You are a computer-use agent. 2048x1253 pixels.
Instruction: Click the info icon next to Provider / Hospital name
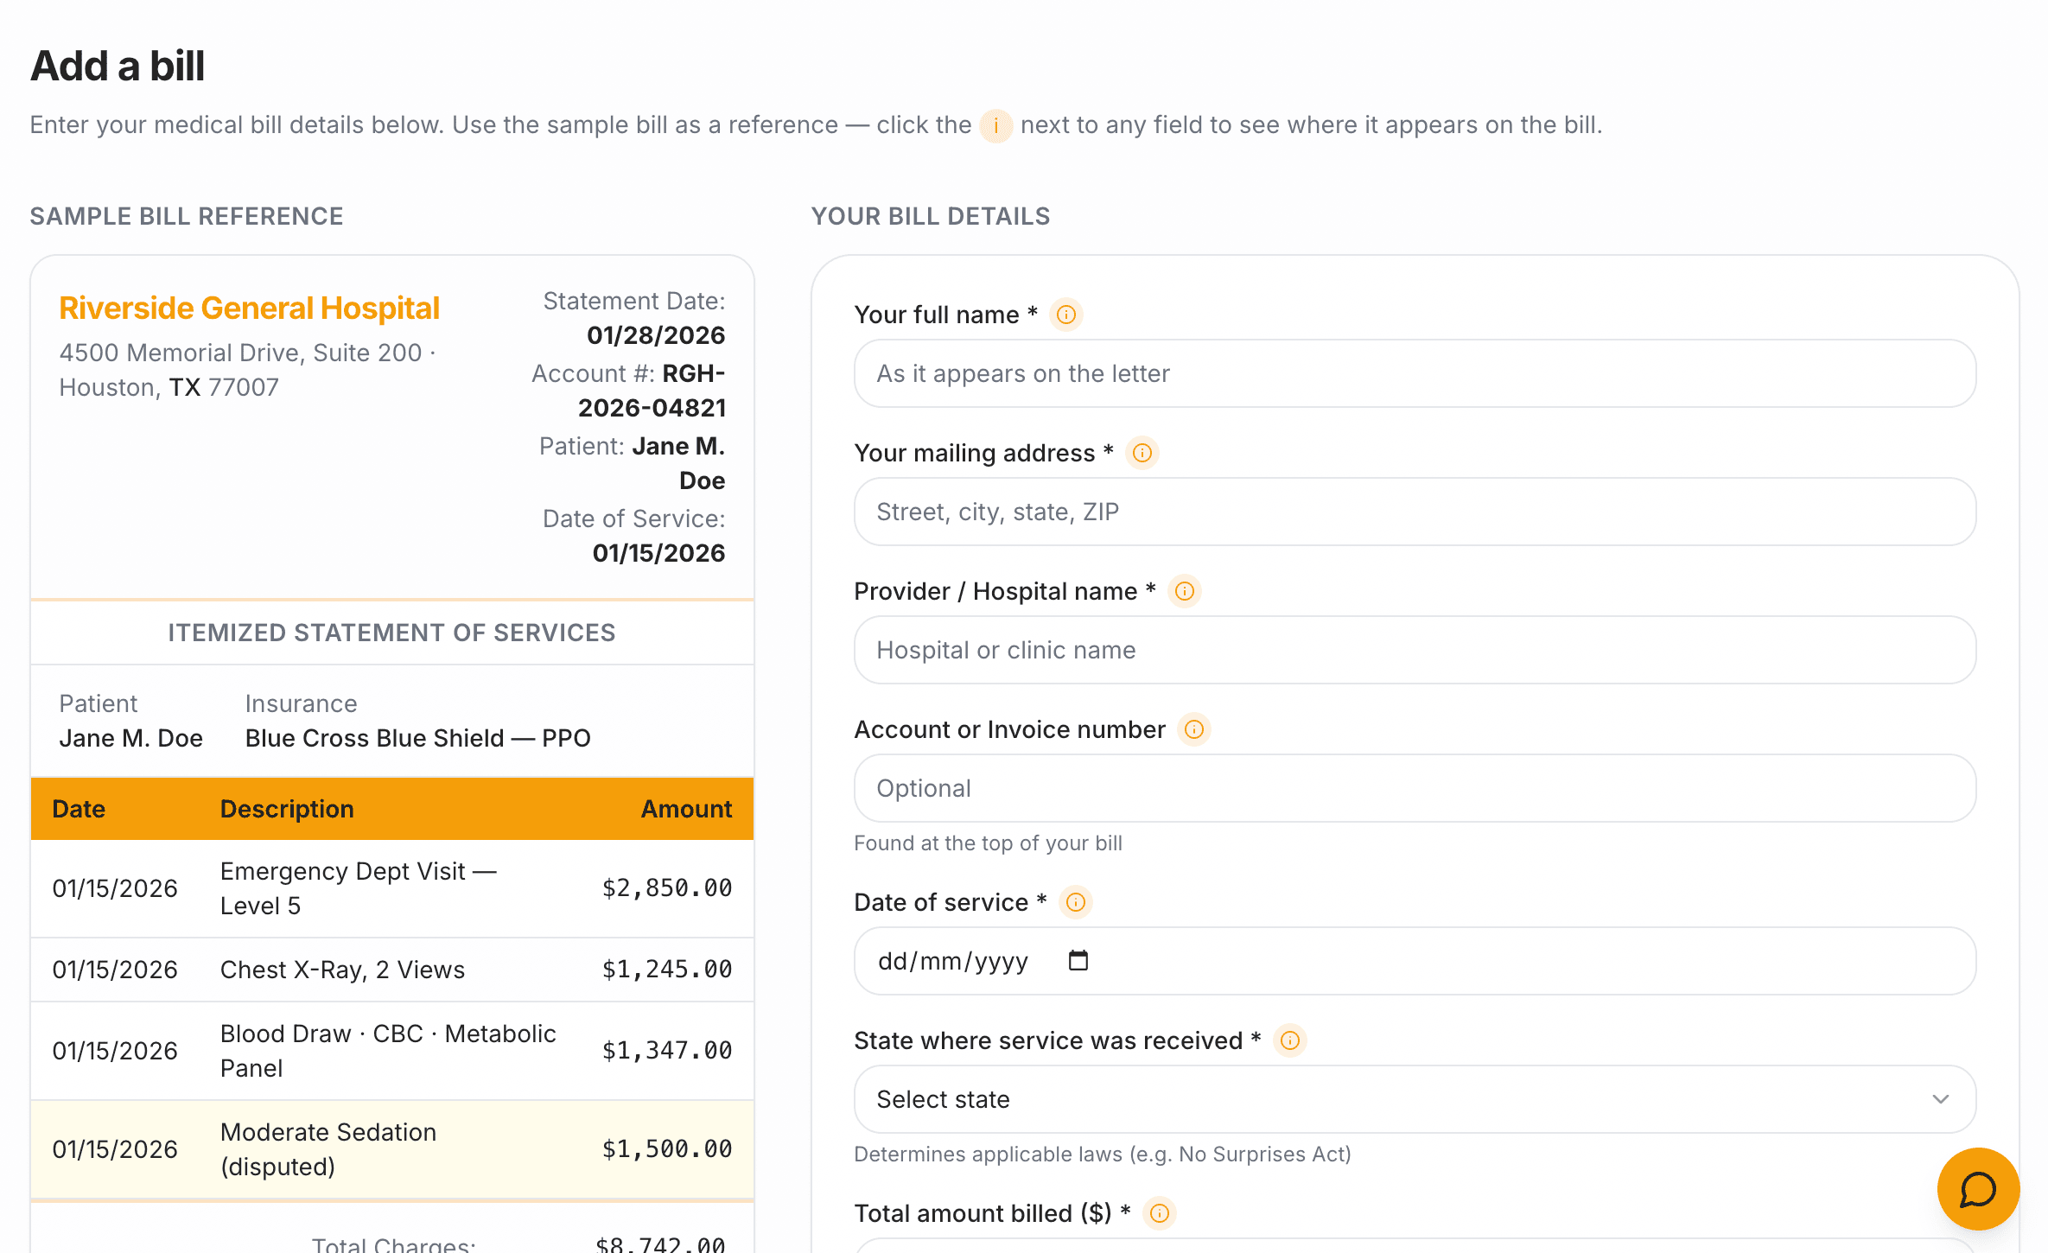1185,591
